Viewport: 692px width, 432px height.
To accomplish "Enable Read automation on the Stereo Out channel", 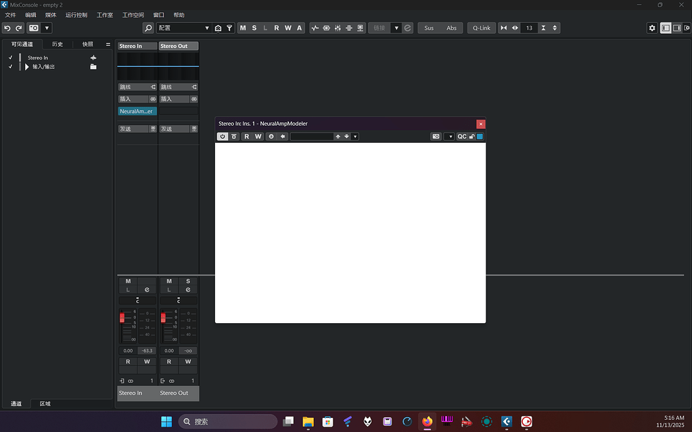I will click(x=168, y=362).
